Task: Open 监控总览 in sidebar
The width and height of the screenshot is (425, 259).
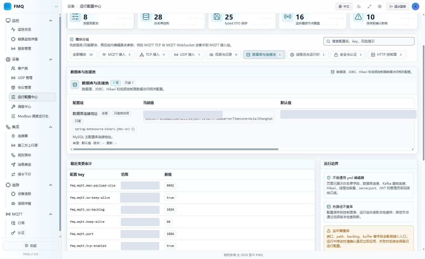Action: (33, 29)
